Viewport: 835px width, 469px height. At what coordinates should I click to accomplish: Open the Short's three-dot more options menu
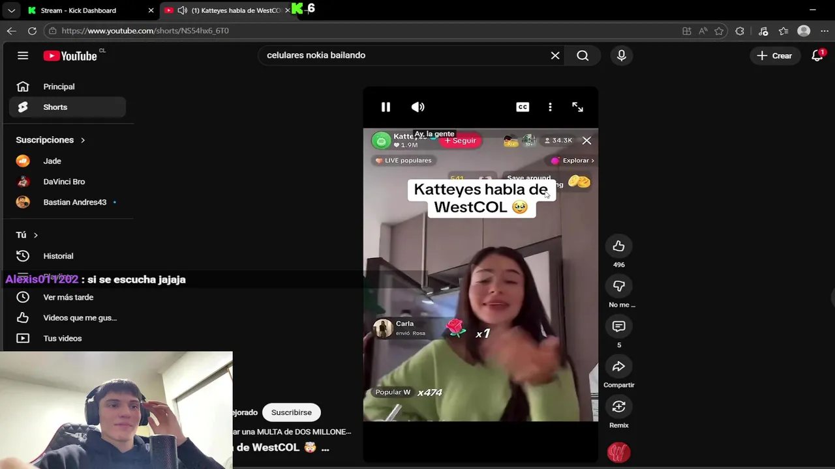(550, 107)
